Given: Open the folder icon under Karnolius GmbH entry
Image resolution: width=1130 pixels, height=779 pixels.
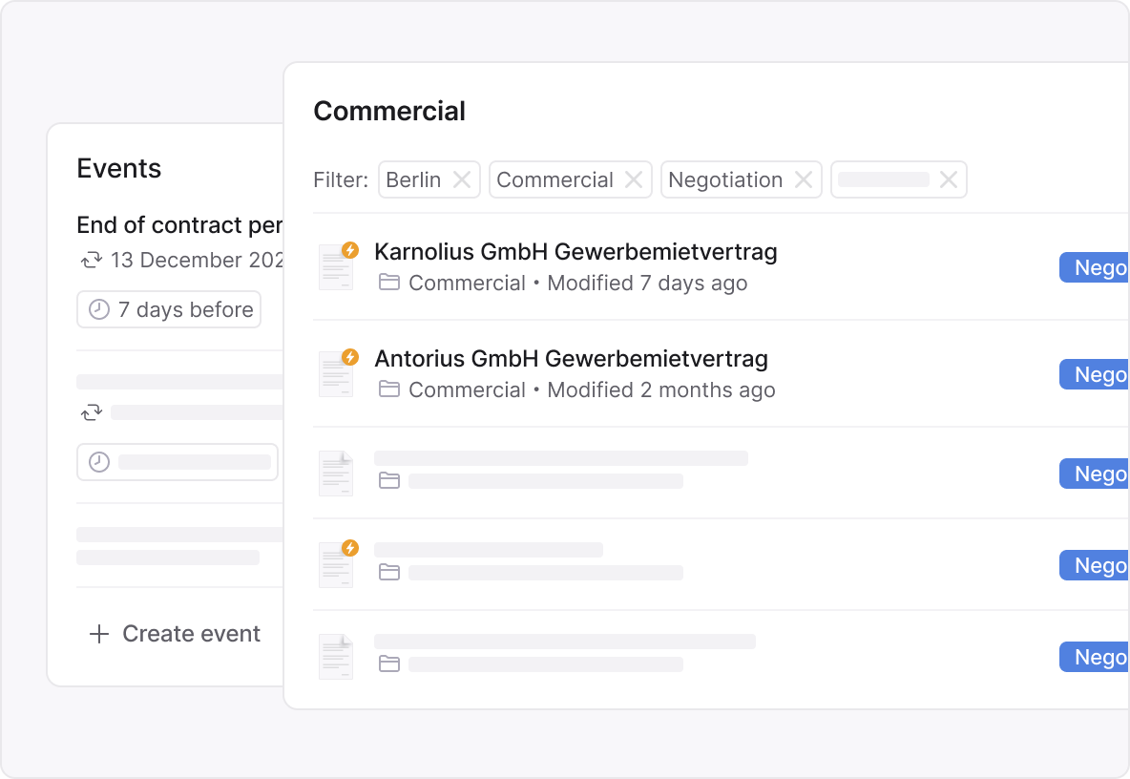Looking at the screenshot, I should [389, 283].
